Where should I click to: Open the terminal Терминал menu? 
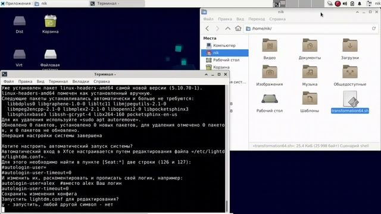pyautogui.click(x=58, y=81)
